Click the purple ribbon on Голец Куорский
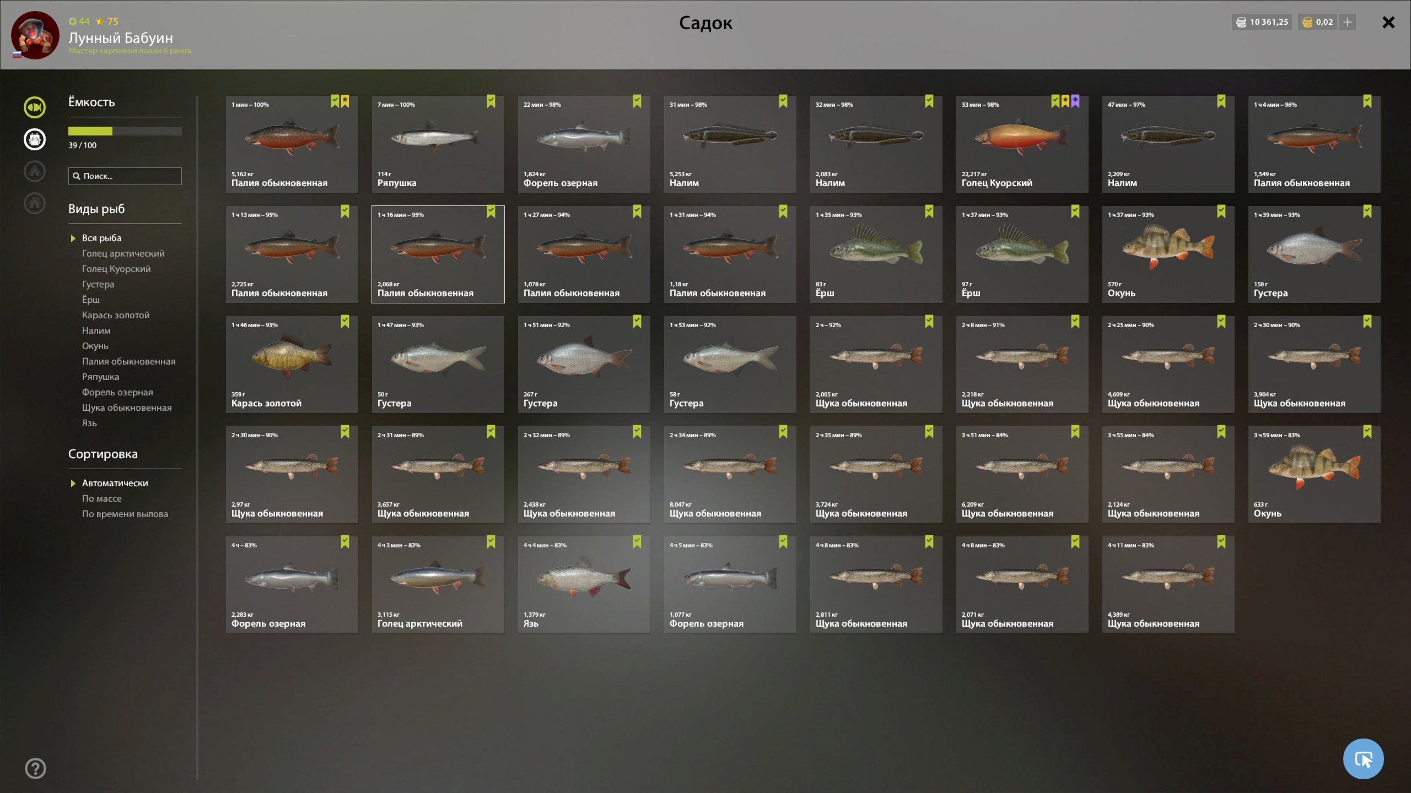Image resolution: width=1411 pixels, height=793 pixels. 1075,101
